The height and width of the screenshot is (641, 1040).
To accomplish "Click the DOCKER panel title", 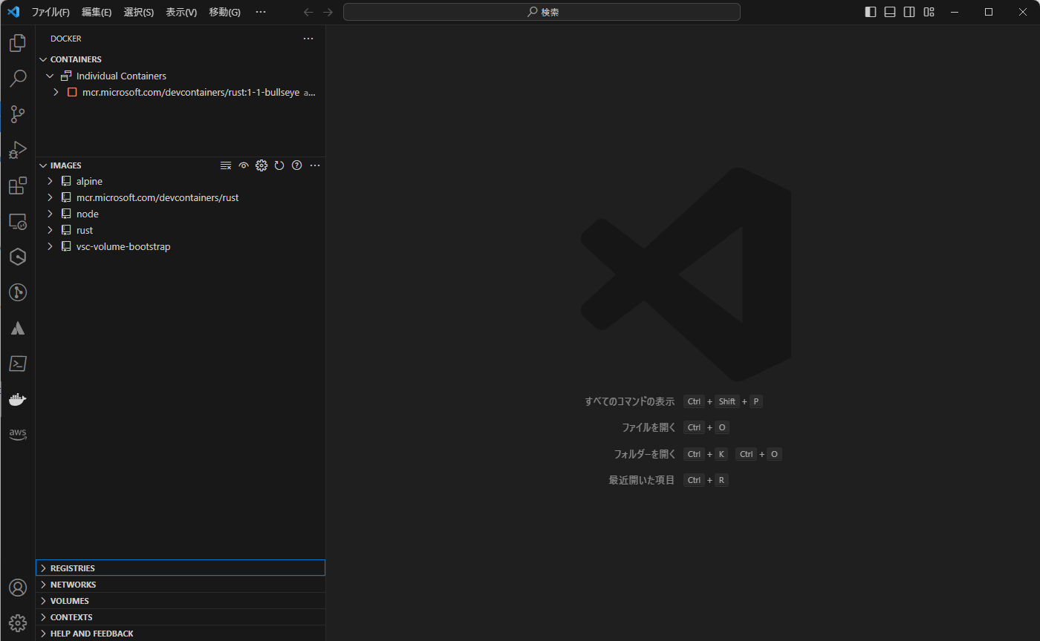I will point(66,39).
